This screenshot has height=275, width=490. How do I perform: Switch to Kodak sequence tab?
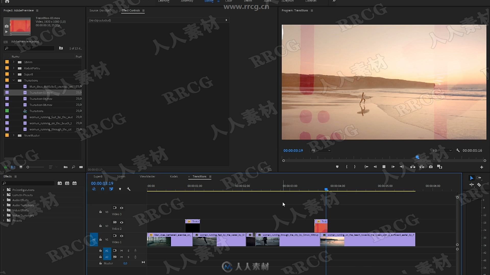click(x=174, y=176)
